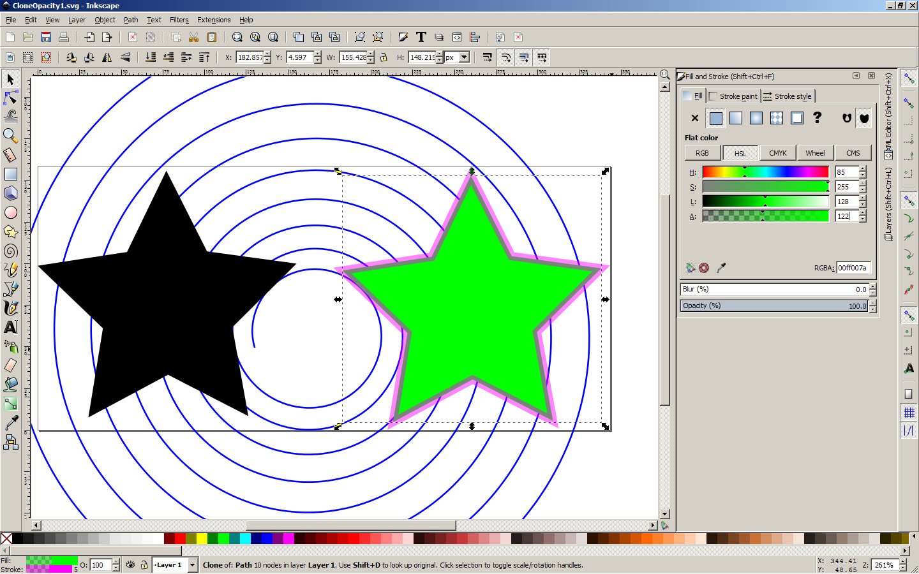
Task: Select the Node editing tool
Action: (11, 98)
